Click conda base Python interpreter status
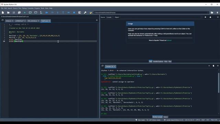Screen dimensions: 220x124 174,120
